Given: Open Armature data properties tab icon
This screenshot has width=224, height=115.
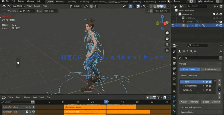Looking at the screenshot, I should click(x=174, y=106).
